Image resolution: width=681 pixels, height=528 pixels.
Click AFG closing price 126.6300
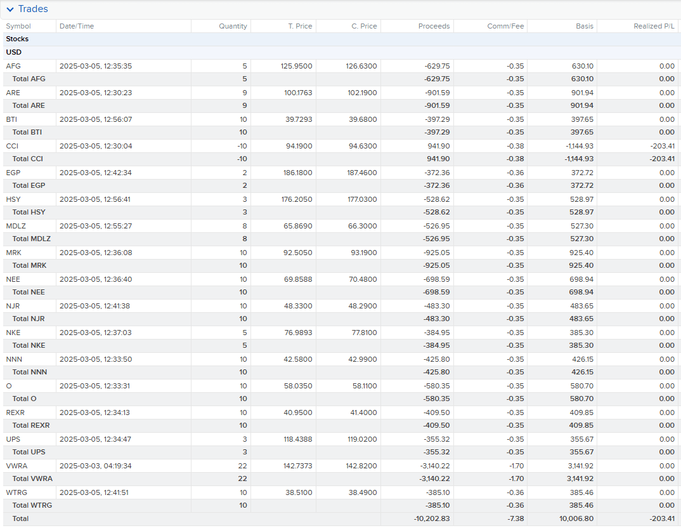click(361, 66)
